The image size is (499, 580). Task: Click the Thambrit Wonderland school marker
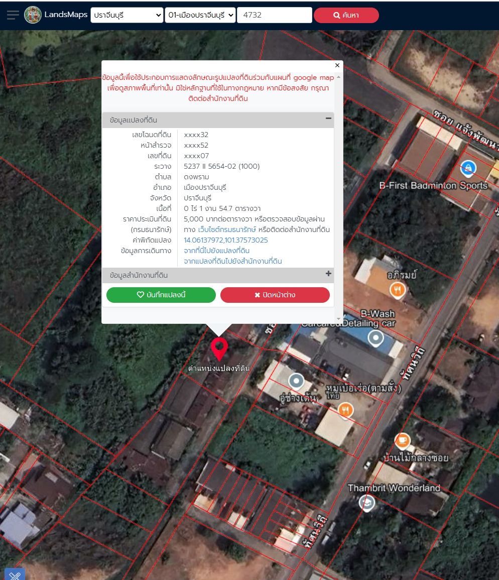pos(366,503)
